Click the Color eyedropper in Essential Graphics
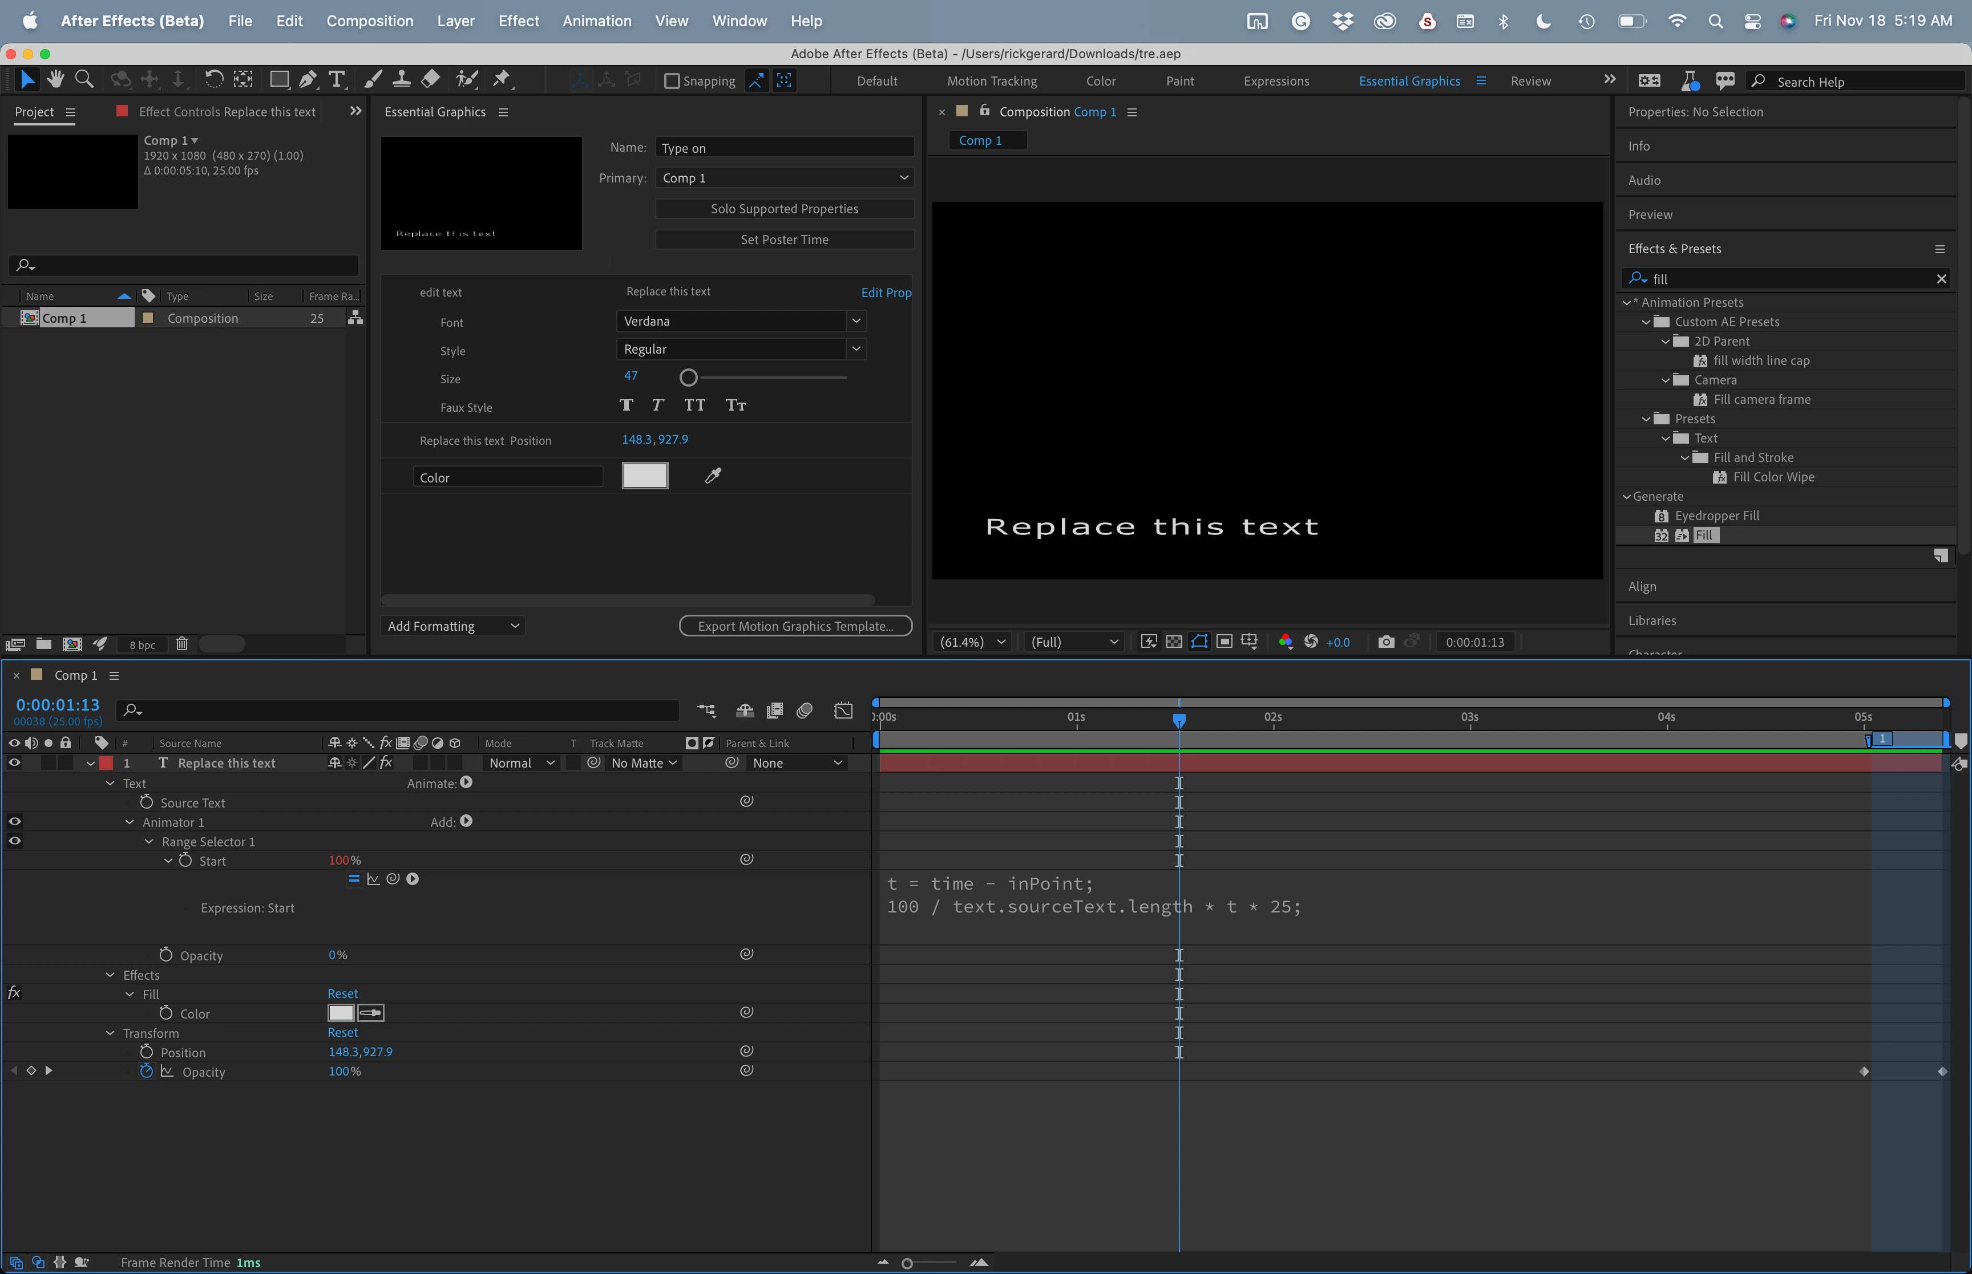 click(x=713, y=476)
